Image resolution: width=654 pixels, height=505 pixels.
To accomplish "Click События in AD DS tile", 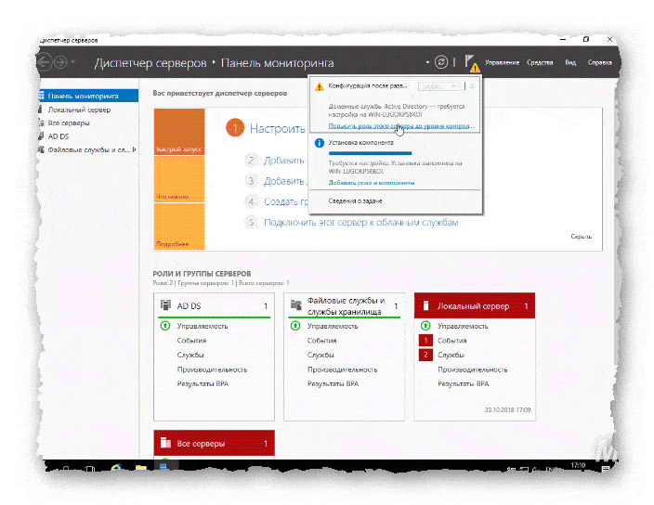I will [x=192, y=341].
